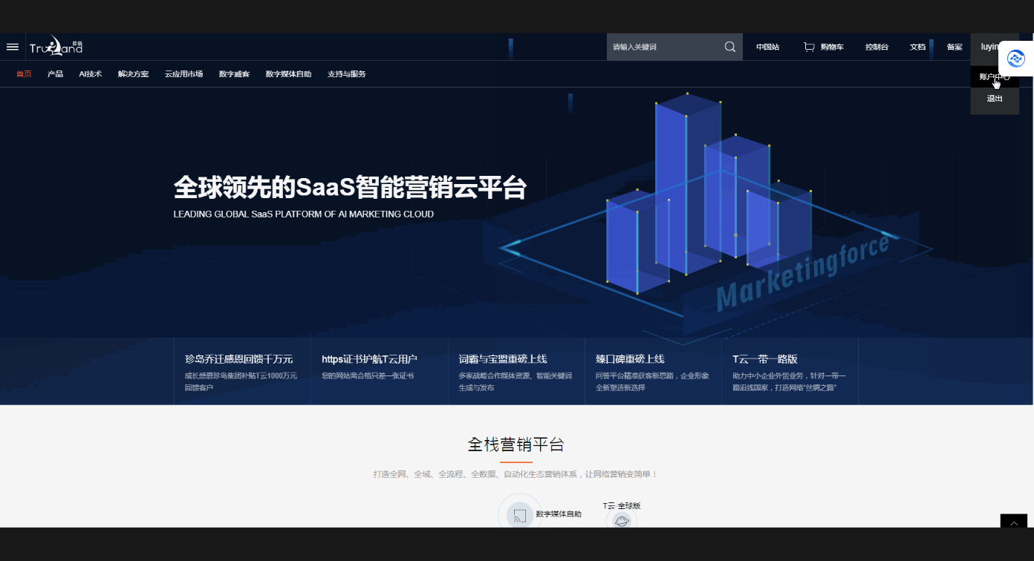1034x561 pixels.
Task: Click the 控制台 link
Action: tap(877, 47)
